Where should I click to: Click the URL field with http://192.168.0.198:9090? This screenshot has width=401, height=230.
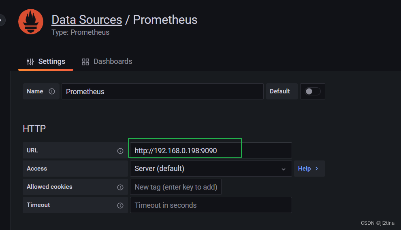coord(211,150)
